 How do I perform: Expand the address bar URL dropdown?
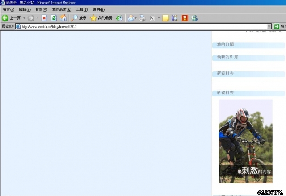(x=269, y=27)
